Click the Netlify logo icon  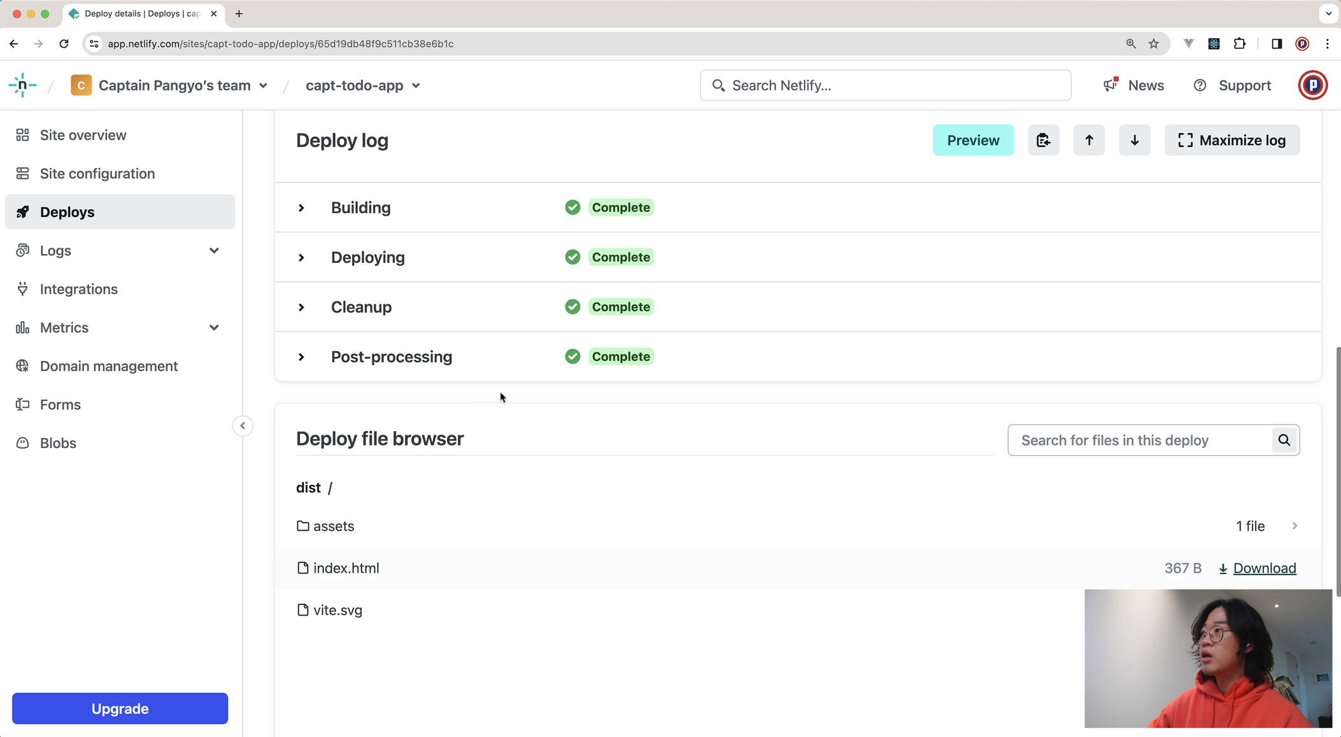[x=22, y=85]
